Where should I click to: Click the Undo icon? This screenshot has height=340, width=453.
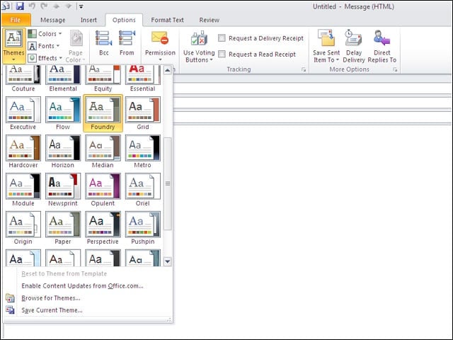pyautogui.click(x=32, y=6)
